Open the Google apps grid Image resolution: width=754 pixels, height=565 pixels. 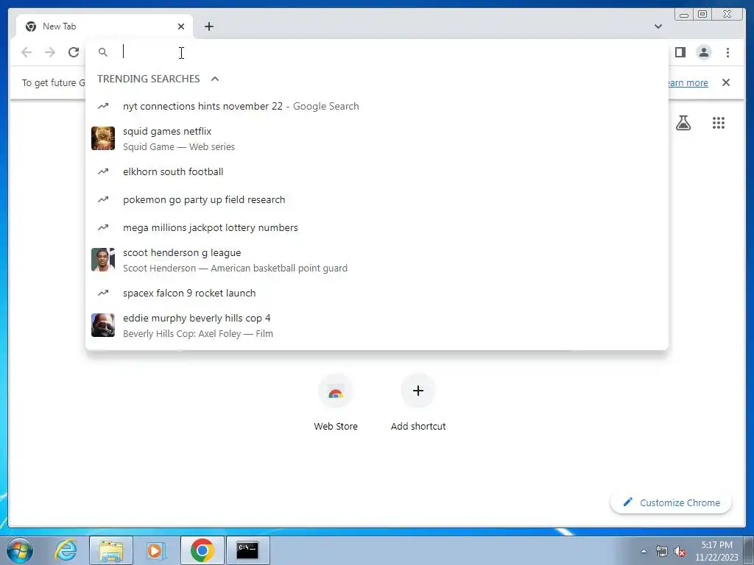[719, 123]
